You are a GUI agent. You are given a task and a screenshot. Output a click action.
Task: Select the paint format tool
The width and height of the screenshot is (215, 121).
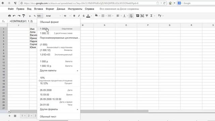(24, 16)
